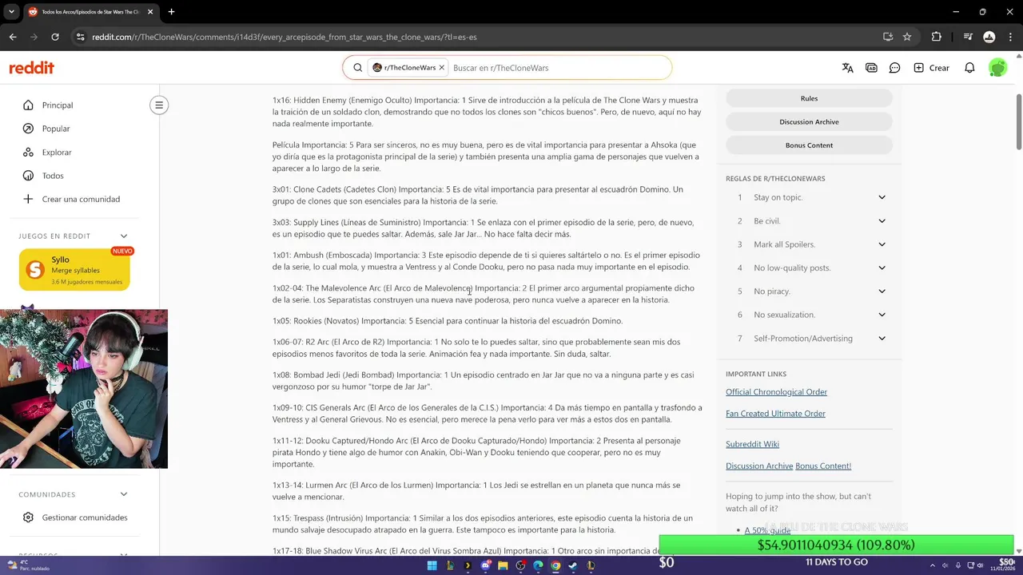This screenshot has width=1023, height=575.
Task: Open the Bonus Content button
Action: (809, 145)
